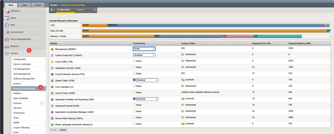Image resolution: width=334 pixels, height=134 pixels.
Task: Check Fraud Protection Service checkbox
Action: 134,73
